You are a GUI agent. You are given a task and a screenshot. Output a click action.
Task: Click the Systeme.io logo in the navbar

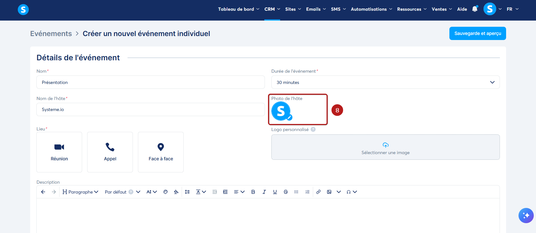click(23, 10)
